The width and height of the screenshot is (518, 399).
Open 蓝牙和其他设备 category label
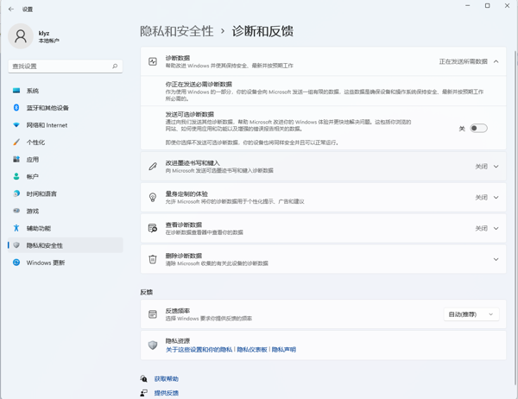tap(47, 108)
